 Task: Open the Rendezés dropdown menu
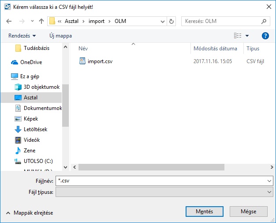click(x=22, y=36)
